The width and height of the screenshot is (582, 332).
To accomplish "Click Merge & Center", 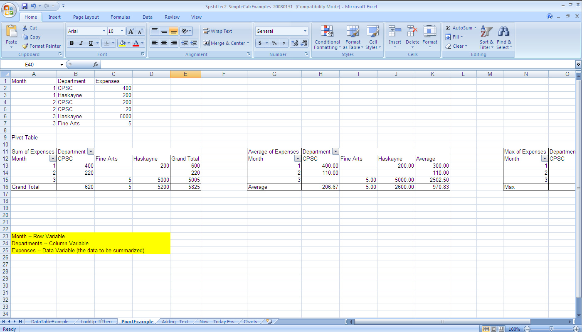I will (x=226, y=43).
